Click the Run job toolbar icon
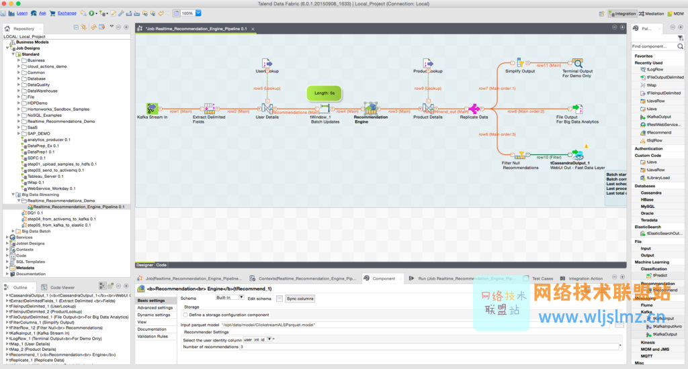The width and height of the screenshot is (688, 369). pos(91,13)
